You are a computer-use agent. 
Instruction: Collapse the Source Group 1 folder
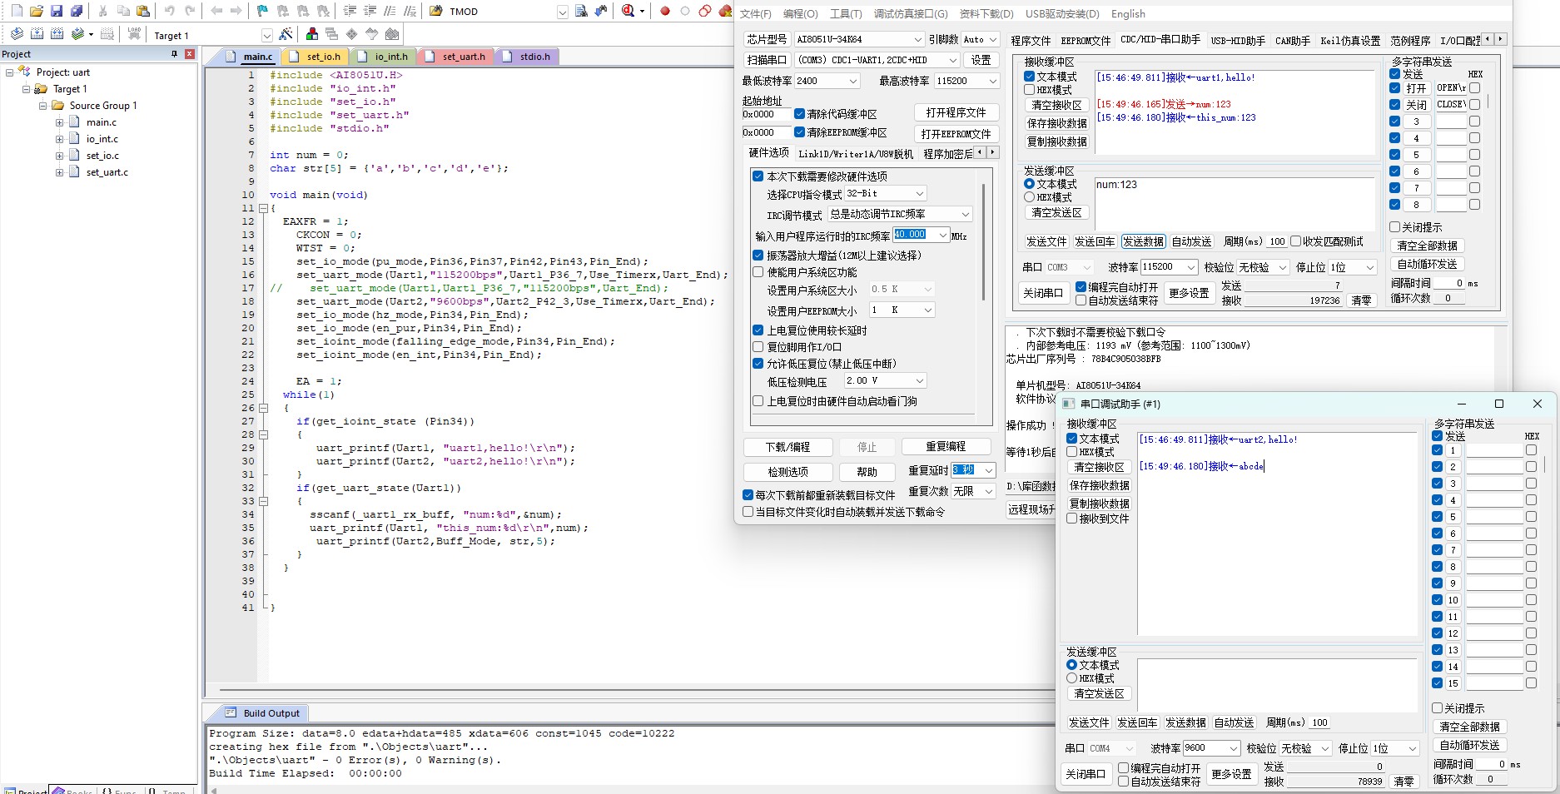pyautogui.click(x=43, y=106)
